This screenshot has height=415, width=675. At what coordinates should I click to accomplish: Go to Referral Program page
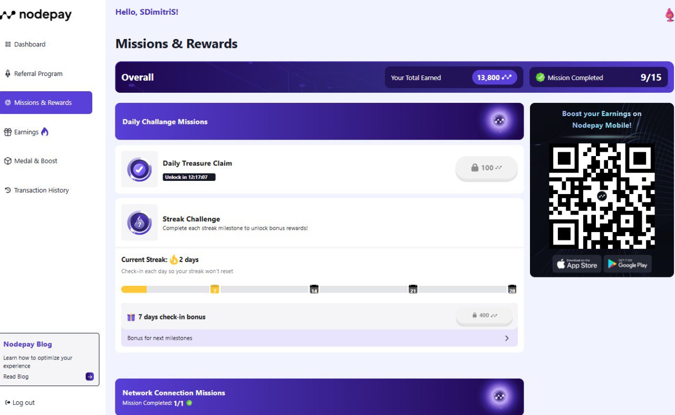point(38,74)
